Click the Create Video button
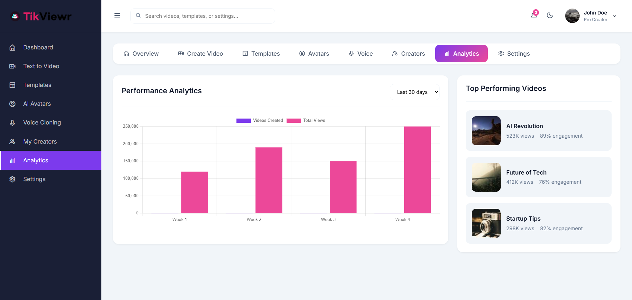The height and width of the screenshot is (300, 632). (200, 53)
